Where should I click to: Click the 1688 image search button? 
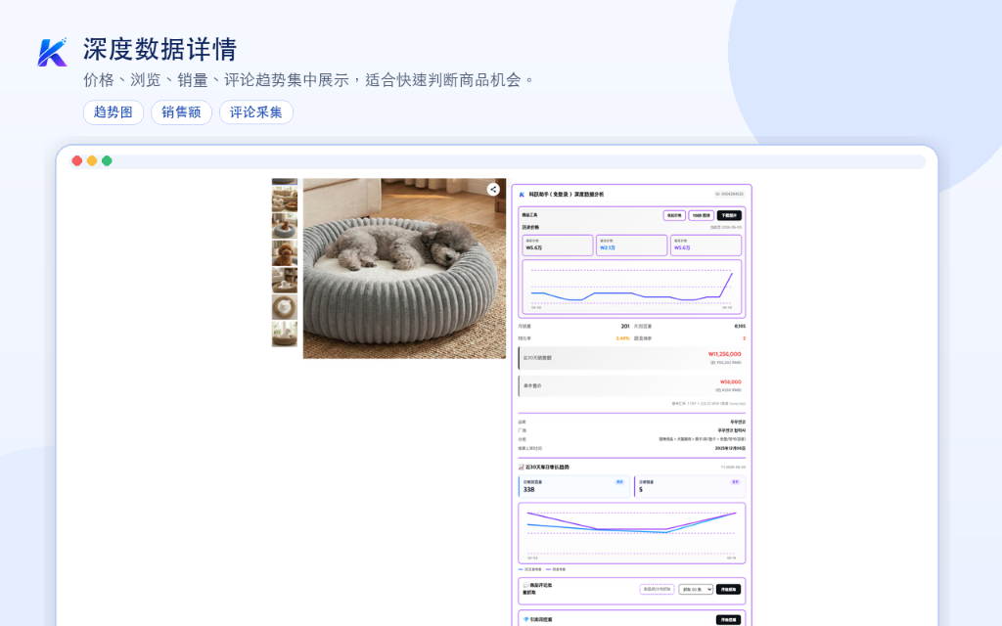tap(701, 215)
